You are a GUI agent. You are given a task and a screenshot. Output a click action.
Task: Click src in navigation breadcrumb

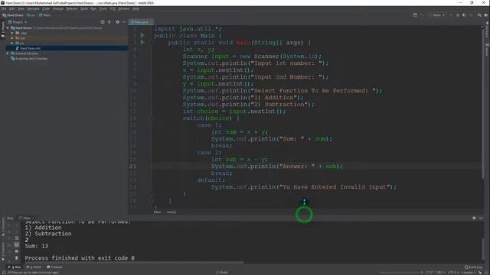(31, 15)
